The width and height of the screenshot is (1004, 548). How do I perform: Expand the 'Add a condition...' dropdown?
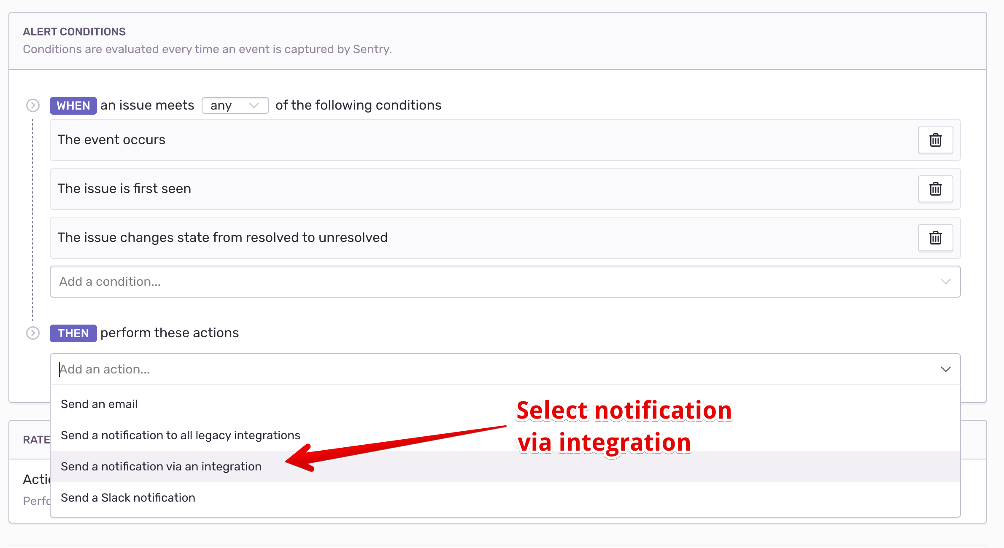coord(505,282)
